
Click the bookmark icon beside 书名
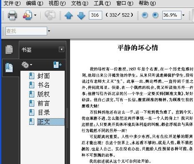32,85
